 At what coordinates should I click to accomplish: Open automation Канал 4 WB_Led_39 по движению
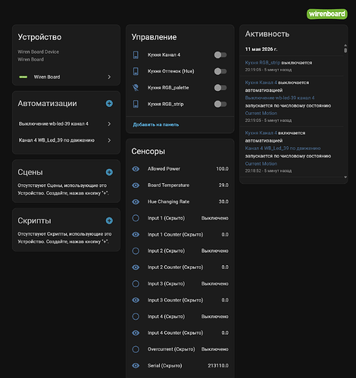(x=65, y=140)
